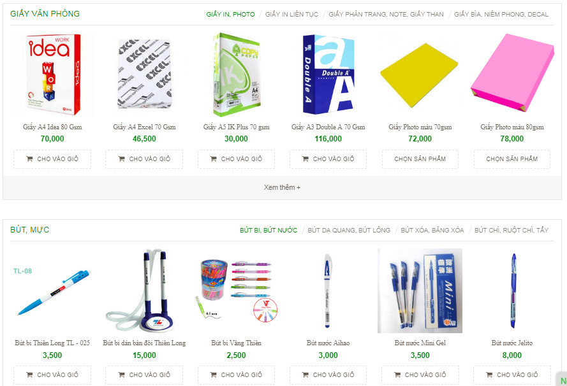This screenshot has width=567, height=386.
Task: Click cart icon under Bút bi Vàng Thiên
Action: click(x=214, y=375)
